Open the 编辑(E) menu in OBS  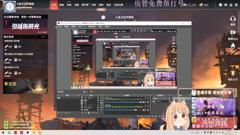point(67,27)
